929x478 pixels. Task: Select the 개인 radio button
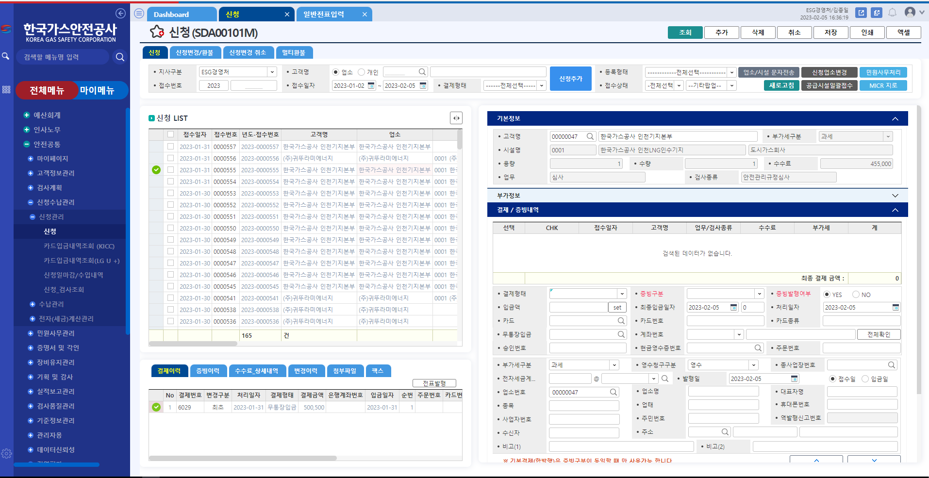coord(361,72)
